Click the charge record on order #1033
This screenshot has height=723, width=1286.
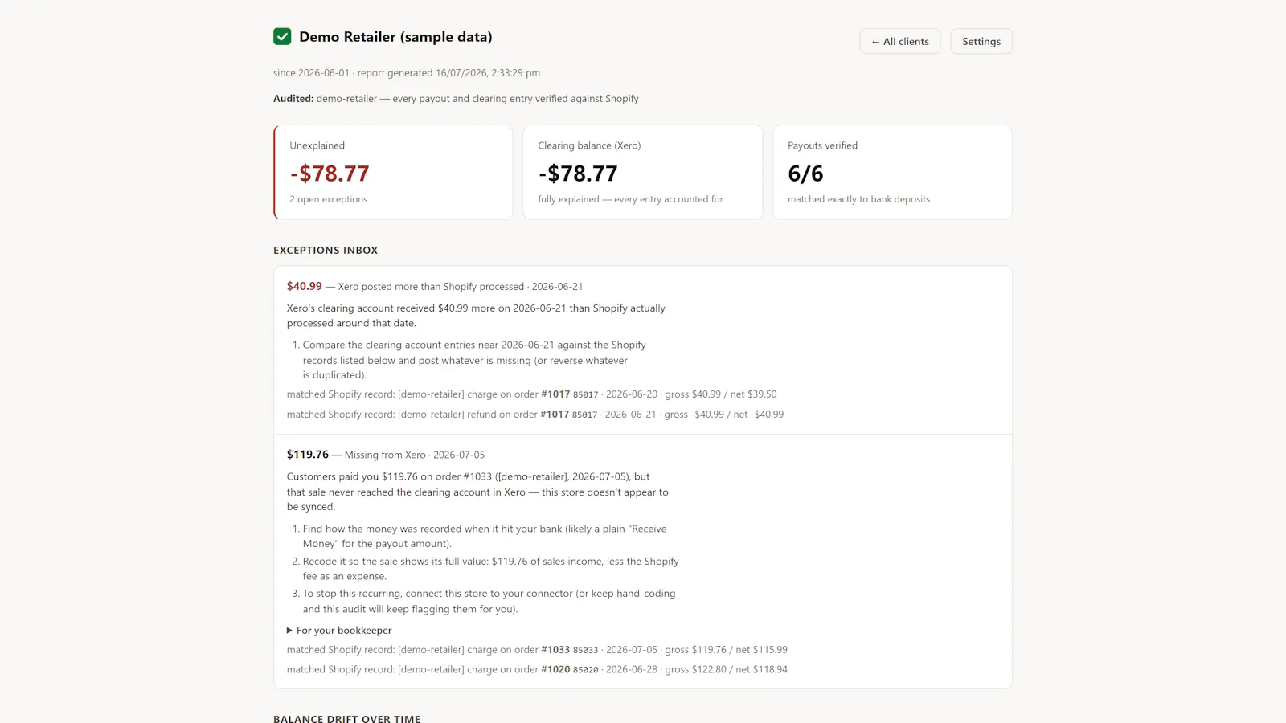[537, 650]
